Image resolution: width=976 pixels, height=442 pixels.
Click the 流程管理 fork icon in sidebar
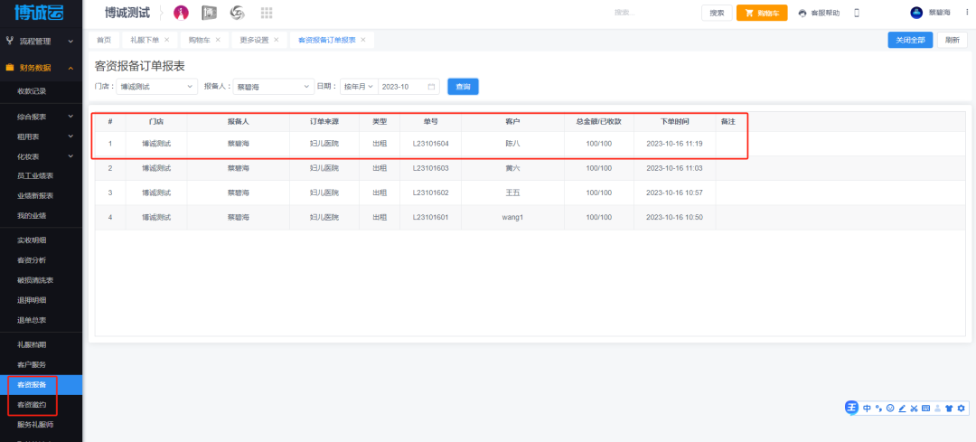pyautogui.click(x=10, y=41)
